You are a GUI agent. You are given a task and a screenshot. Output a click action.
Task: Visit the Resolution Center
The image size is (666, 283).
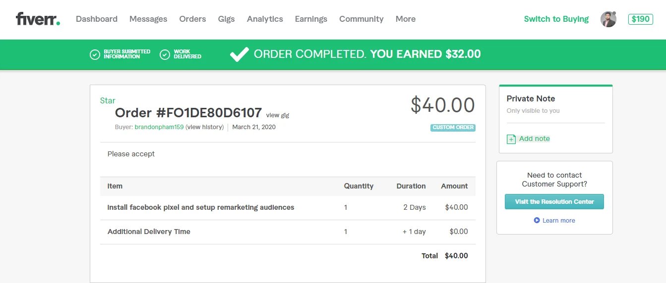(554, 201)
